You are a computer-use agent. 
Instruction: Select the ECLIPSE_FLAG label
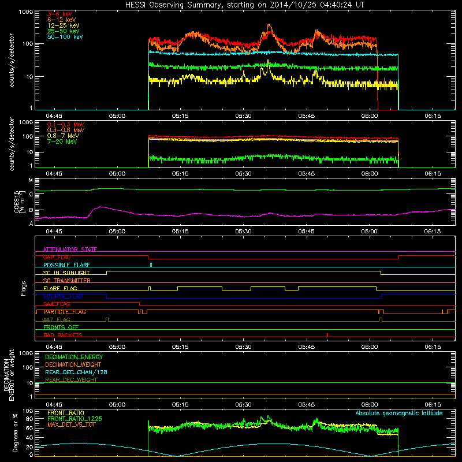click(x=63, y=296)
